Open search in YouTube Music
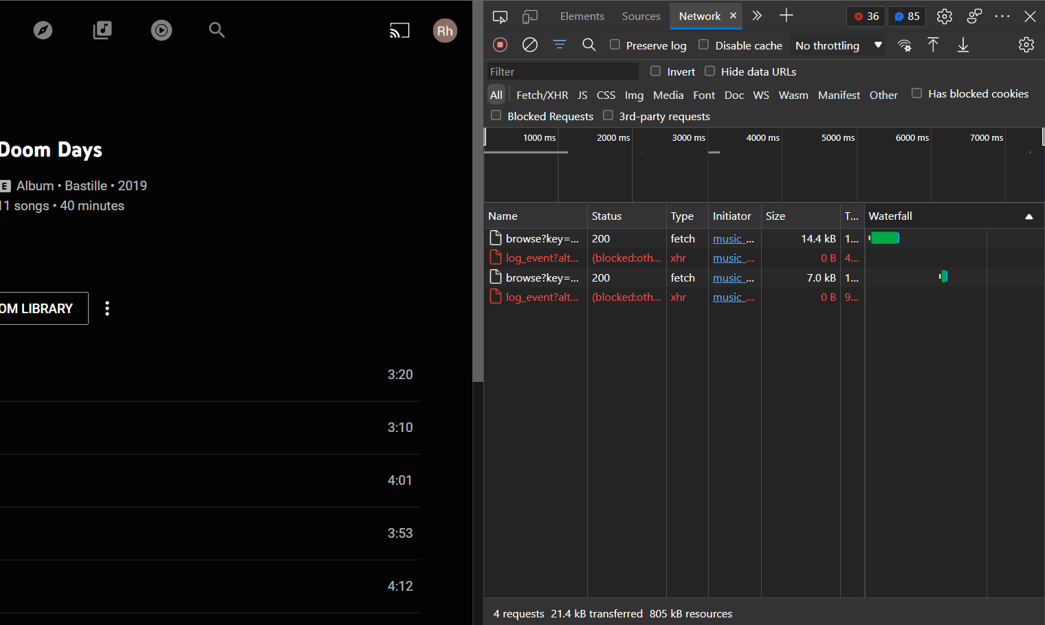 [x=217, y=30]
